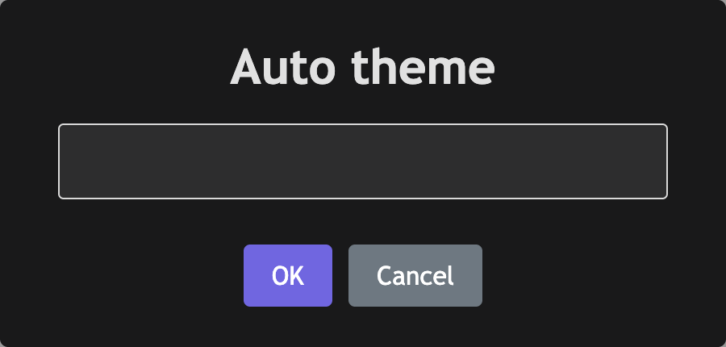Confirm the dialog with OK

point(288,276)
